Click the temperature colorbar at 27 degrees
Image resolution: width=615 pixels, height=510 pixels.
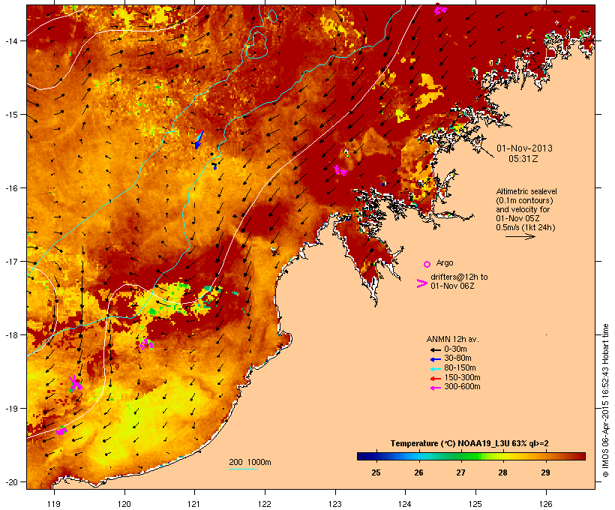coord(460,456)
